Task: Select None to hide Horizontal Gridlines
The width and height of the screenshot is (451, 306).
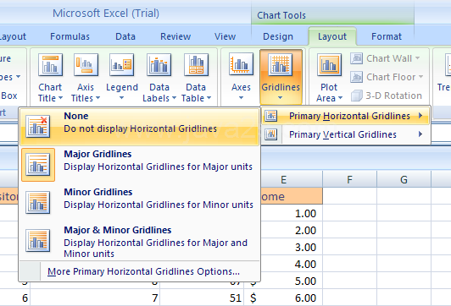Action: [x=140, y=127]
